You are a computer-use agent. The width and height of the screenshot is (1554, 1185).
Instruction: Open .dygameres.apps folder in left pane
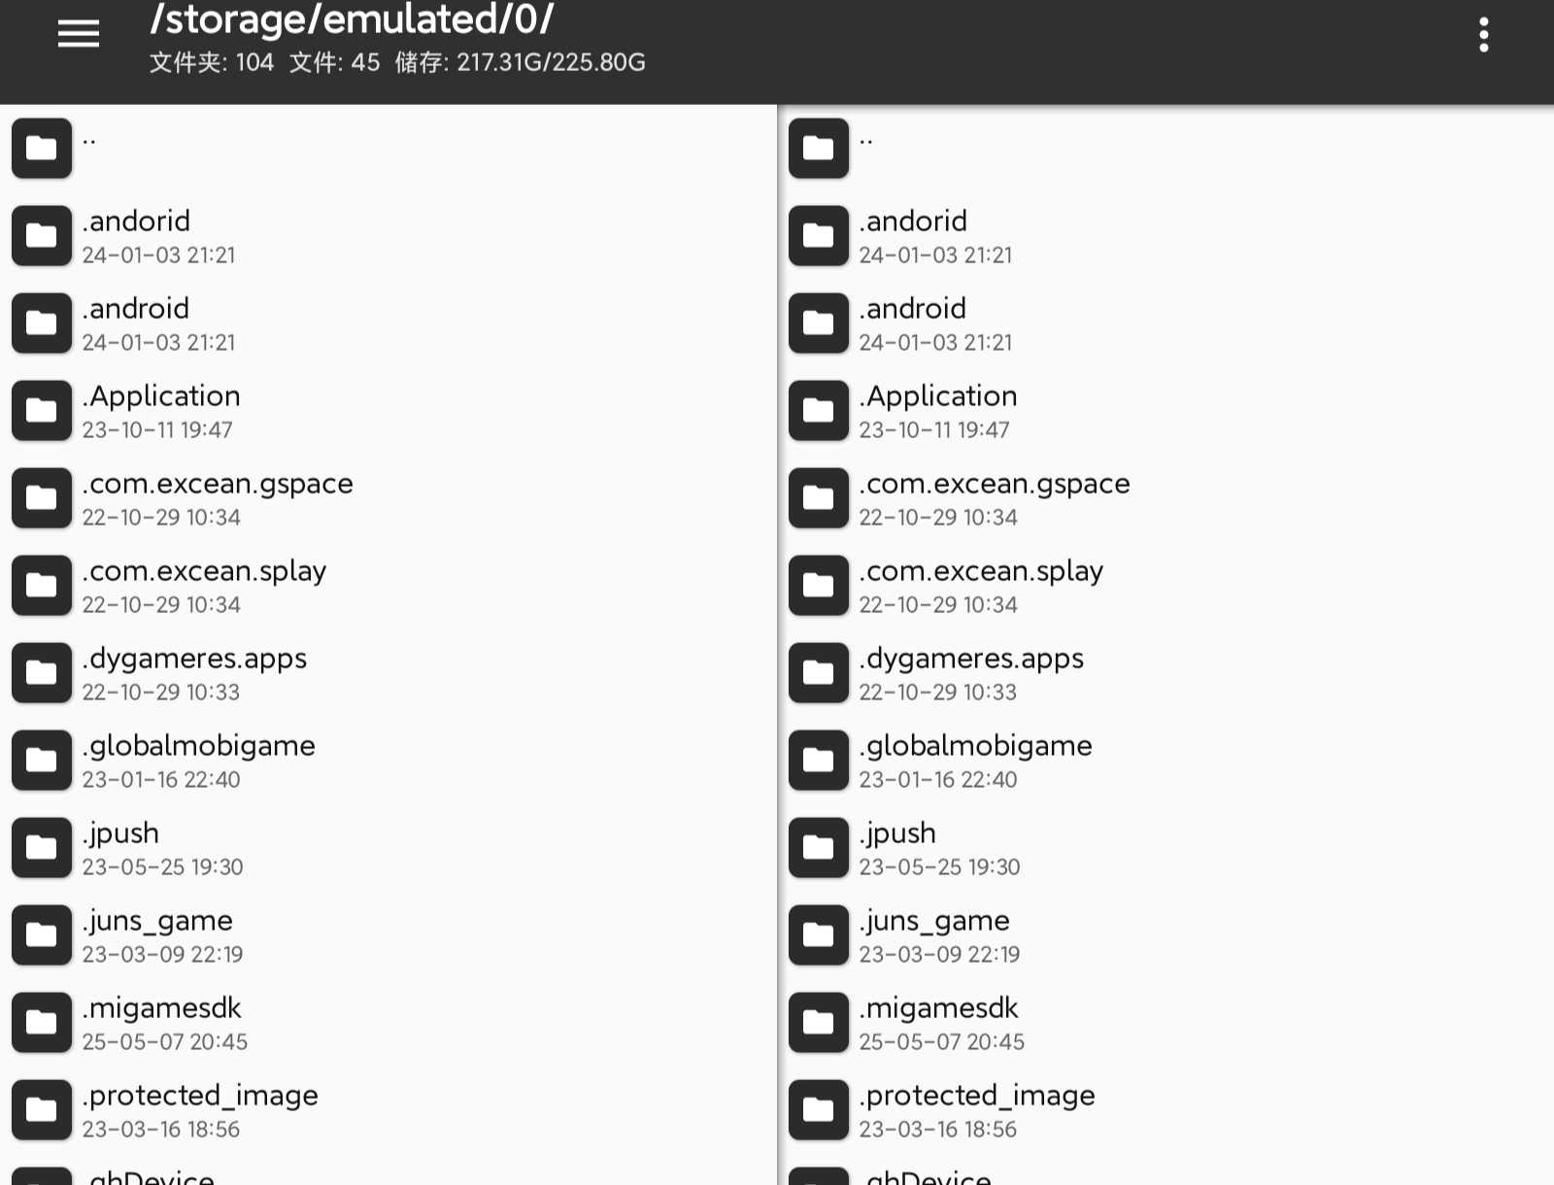[x=194, y=659]
